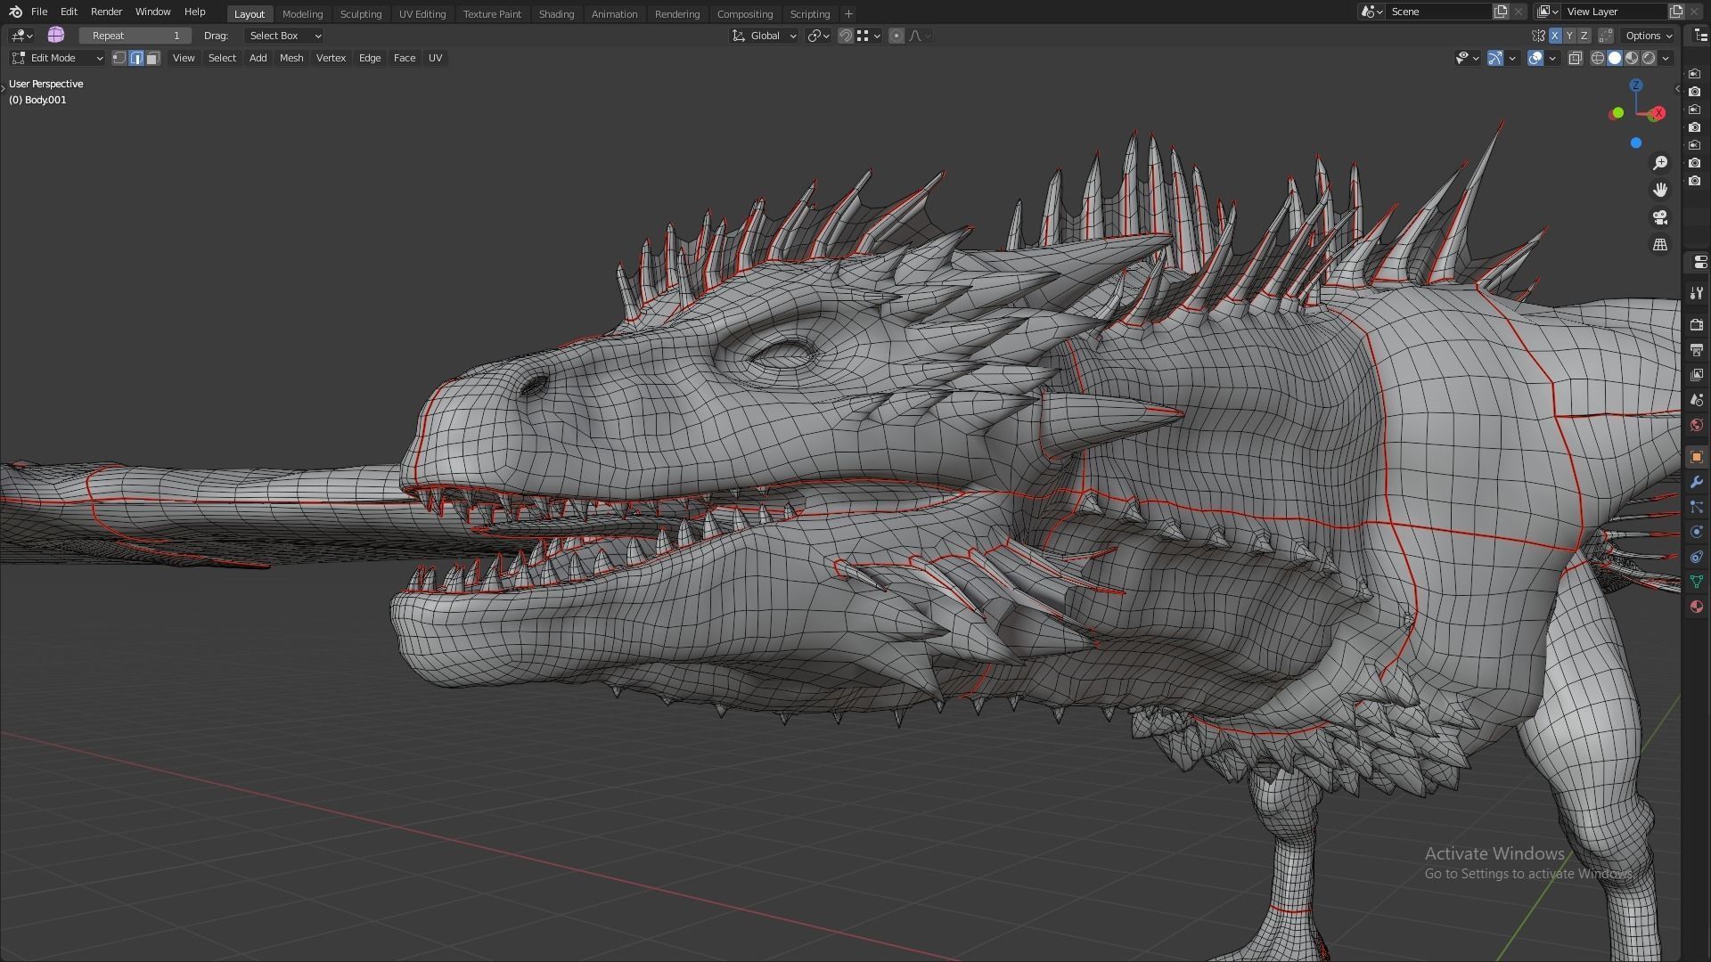Open the Blender logo menu
The image size is (1711, 962).
click(15, 12)
